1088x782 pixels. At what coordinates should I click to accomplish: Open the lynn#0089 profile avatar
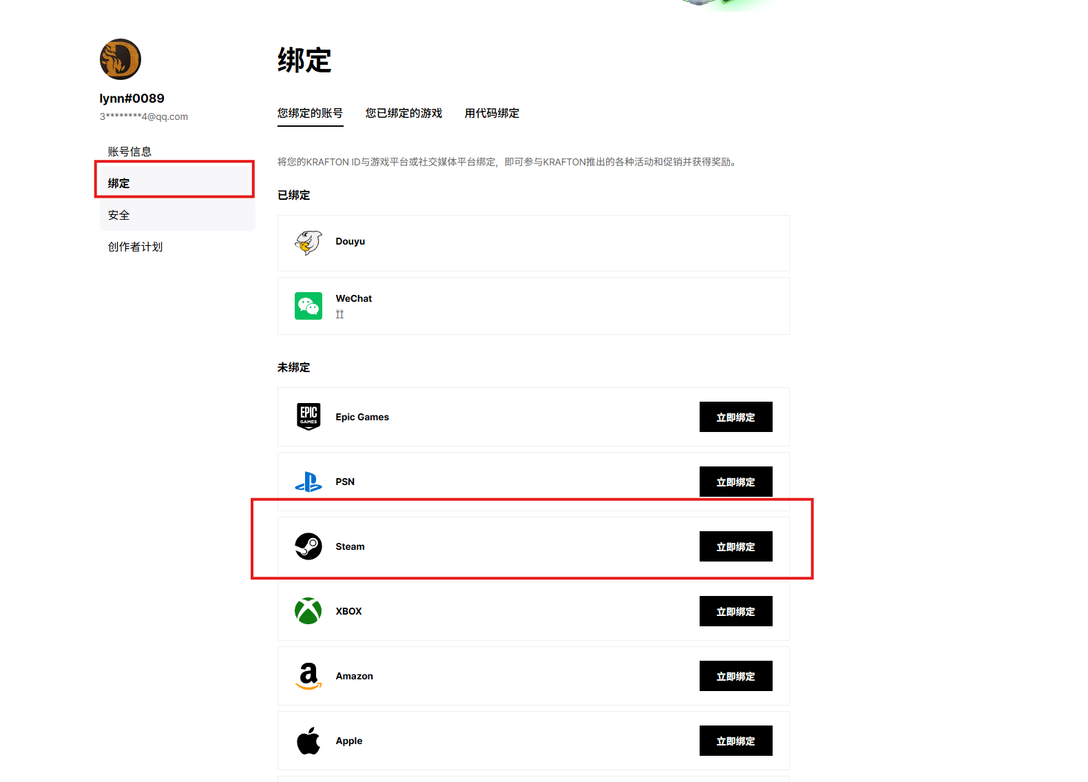coord(121,59)
